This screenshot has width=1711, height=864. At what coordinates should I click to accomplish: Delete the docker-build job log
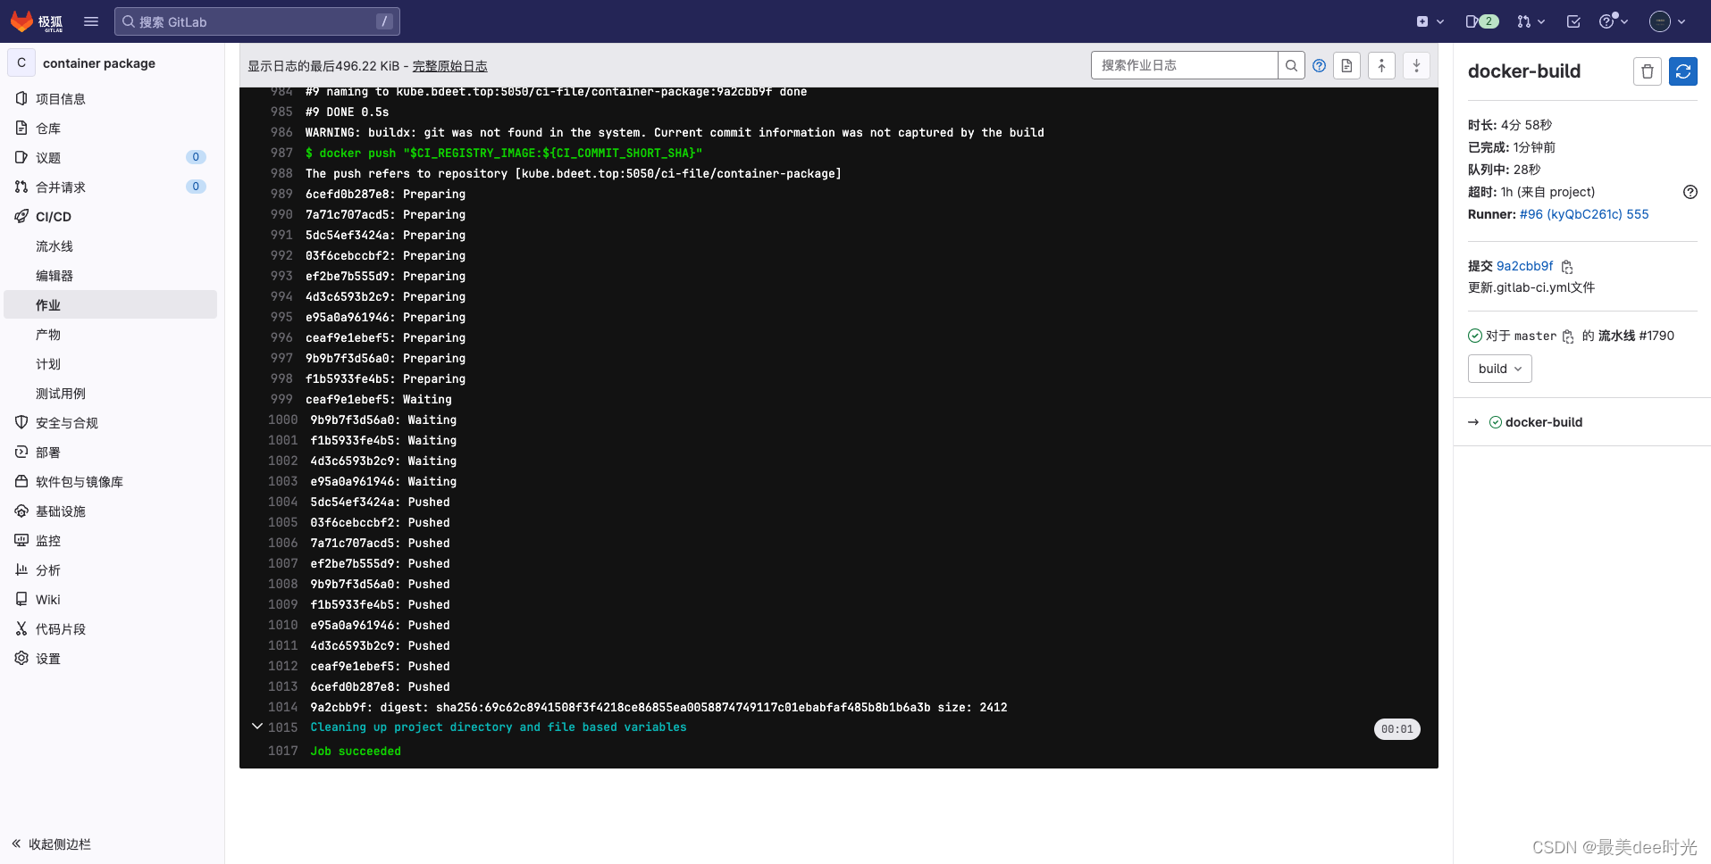[x=1648, y=71]
